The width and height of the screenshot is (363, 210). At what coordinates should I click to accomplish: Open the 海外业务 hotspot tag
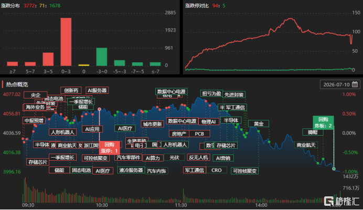coord(35,107)
